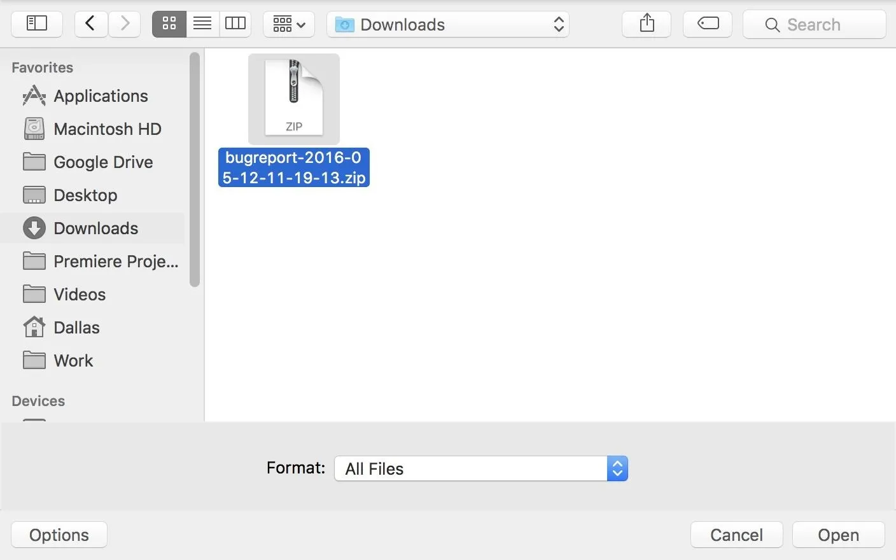This screenshot has height=560, width=896.
Task: Click the Google Drive folder icon
Action: [34, 162]
